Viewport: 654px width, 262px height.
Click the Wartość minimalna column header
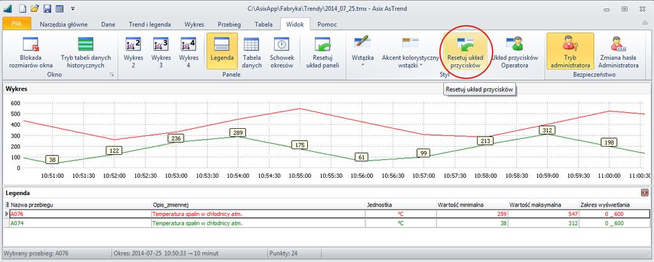pyautogui.click(x=472, y=205)
